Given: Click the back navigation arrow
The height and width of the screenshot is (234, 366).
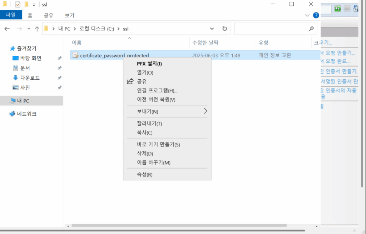Looking at the screenshot, I should [x=7, y=29].
